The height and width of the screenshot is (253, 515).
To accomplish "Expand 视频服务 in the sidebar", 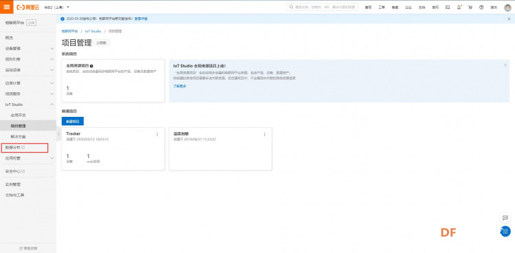I will coord(28,93).
